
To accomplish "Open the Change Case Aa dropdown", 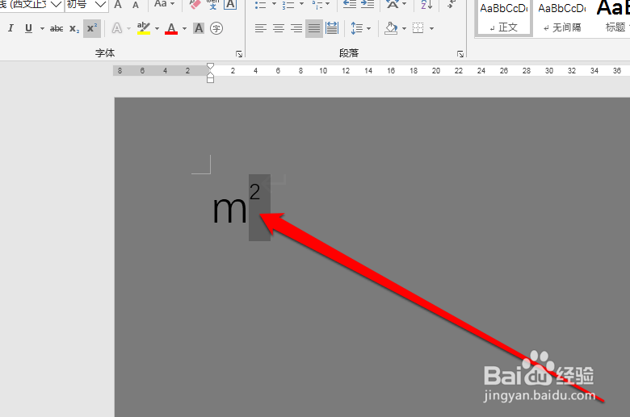I will 164,4.
